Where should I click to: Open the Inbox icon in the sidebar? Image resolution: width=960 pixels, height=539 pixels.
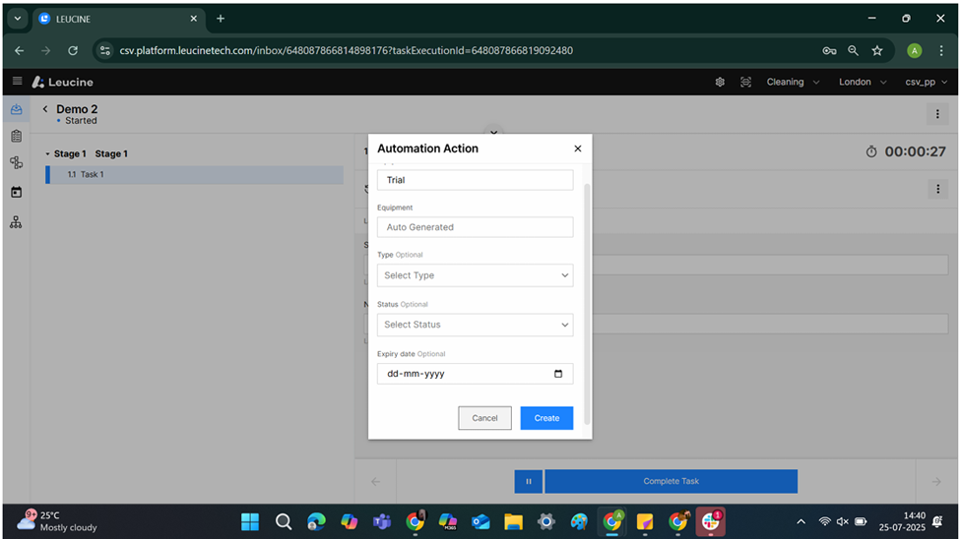16,109
